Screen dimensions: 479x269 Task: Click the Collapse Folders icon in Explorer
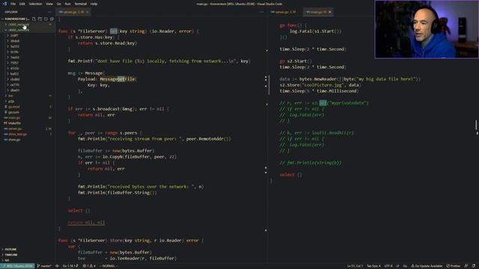(52, 19)
